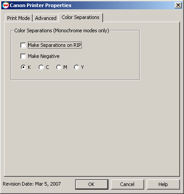Viewport: 184px width, 194px height.
Task: Click the Cancel button
Action: click(127, 184)
